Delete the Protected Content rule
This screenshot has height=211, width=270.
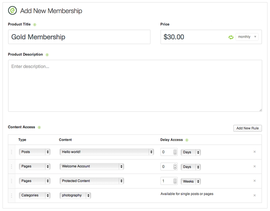[x=255, y=181]
